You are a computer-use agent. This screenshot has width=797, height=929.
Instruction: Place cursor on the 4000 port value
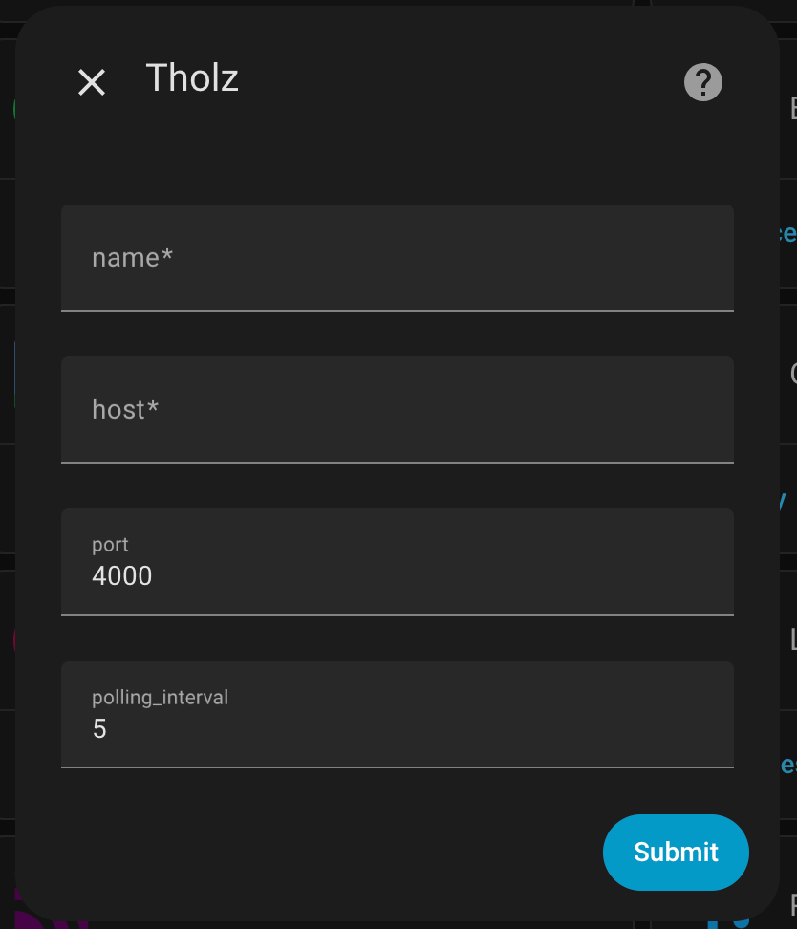click(122, 576)
